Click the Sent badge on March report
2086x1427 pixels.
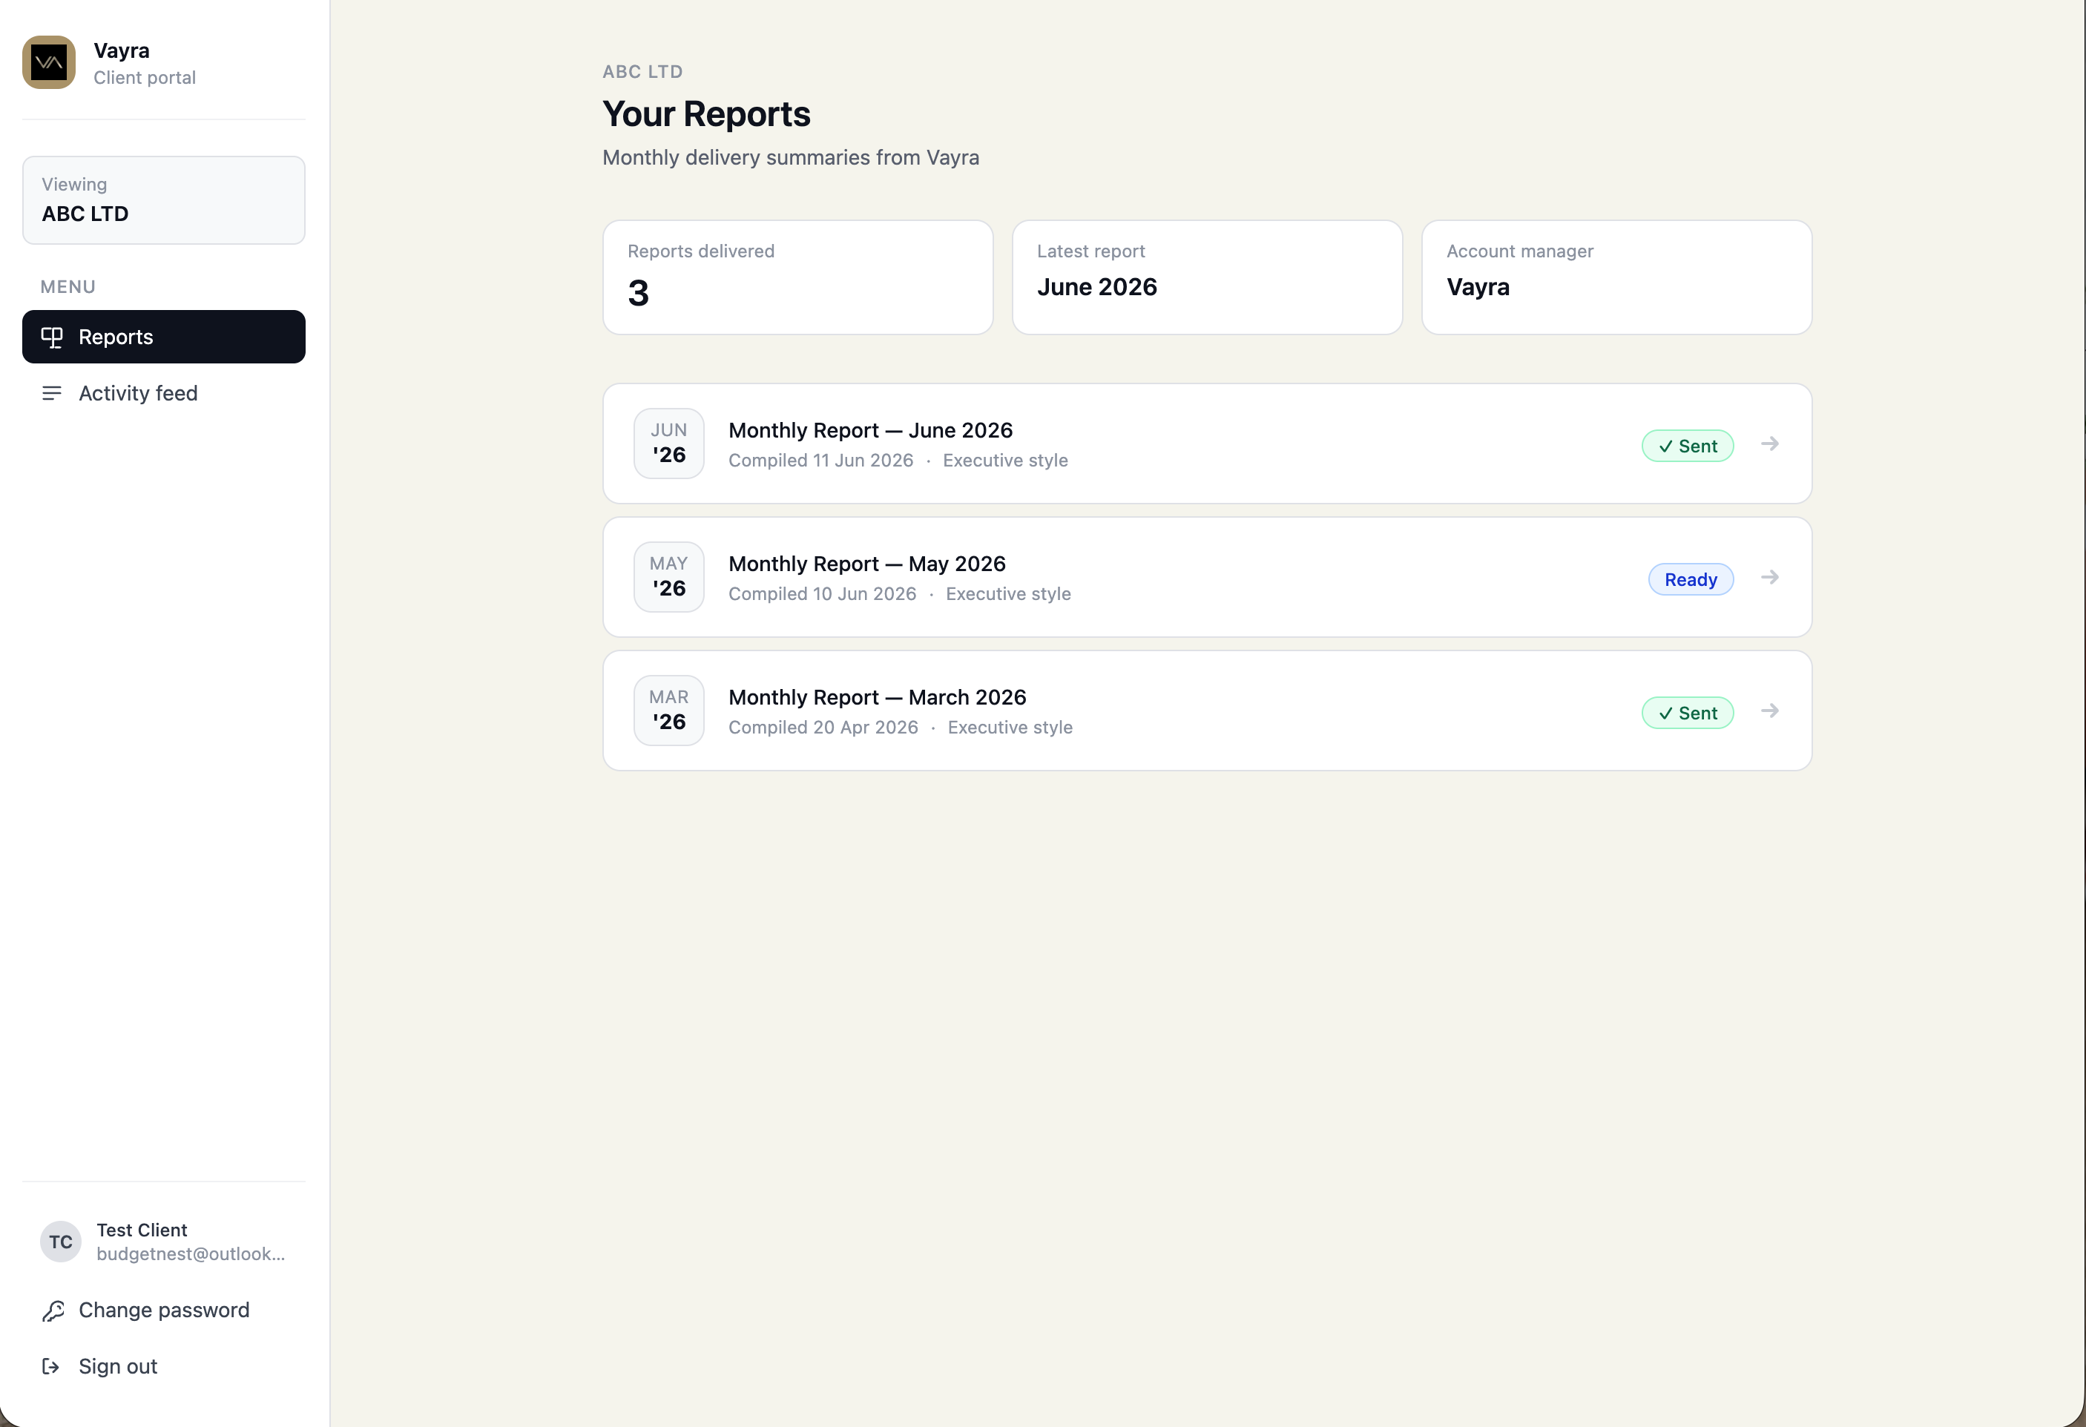1688,713
